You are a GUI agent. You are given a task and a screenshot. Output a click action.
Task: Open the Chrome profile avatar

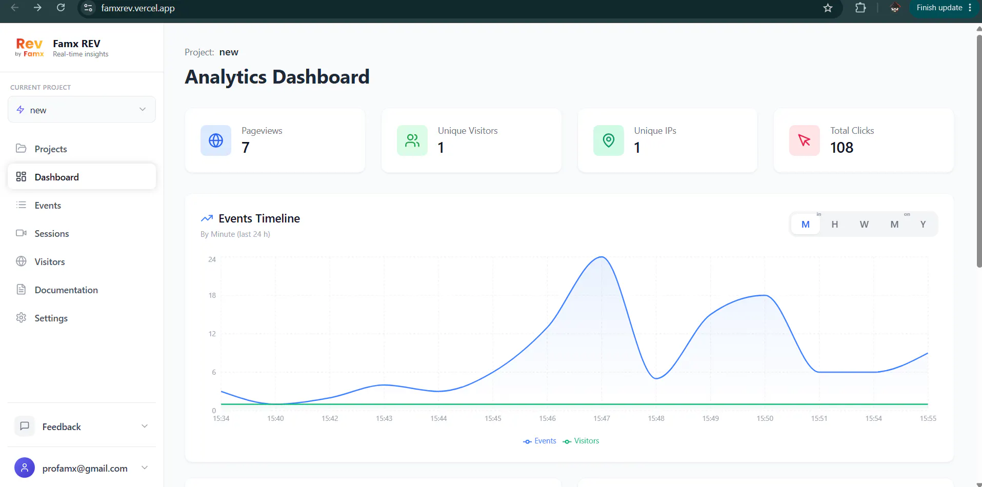(895, 8)
